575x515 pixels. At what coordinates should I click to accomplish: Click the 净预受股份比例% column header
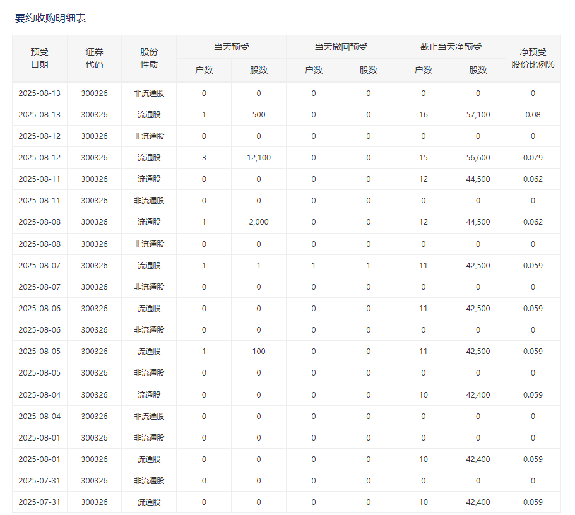pos(533,58)
